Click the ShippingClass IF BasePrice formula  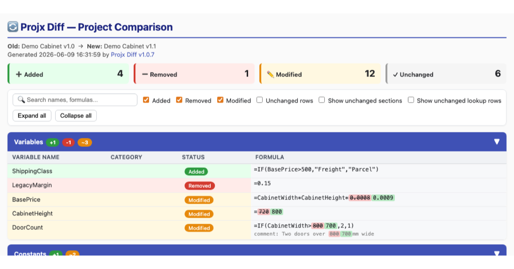click(x=316, y=170)
